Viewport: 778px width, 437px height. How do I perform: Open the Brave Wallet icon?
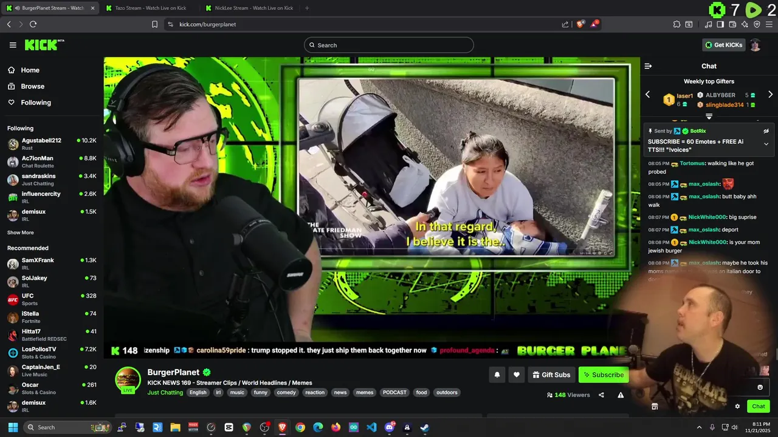(732, 24)
